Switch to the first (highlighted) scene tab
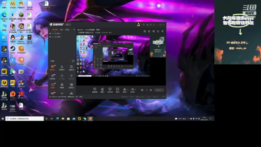 [x=55, y=30]
